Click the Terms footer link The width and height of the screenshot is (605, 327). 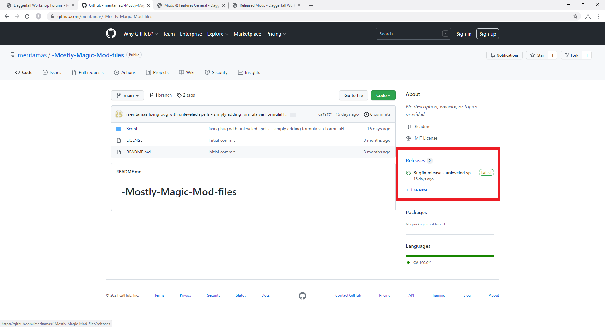click(159, 295)
